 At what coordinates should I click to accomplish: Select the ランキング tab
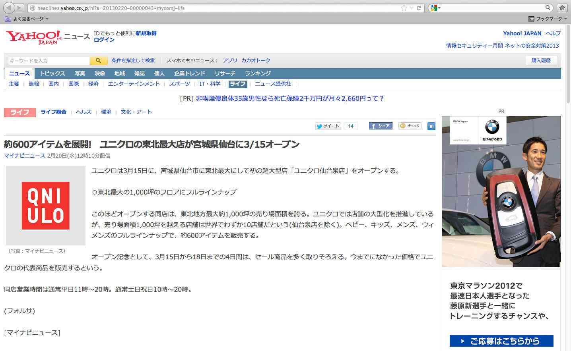(258, 73)
